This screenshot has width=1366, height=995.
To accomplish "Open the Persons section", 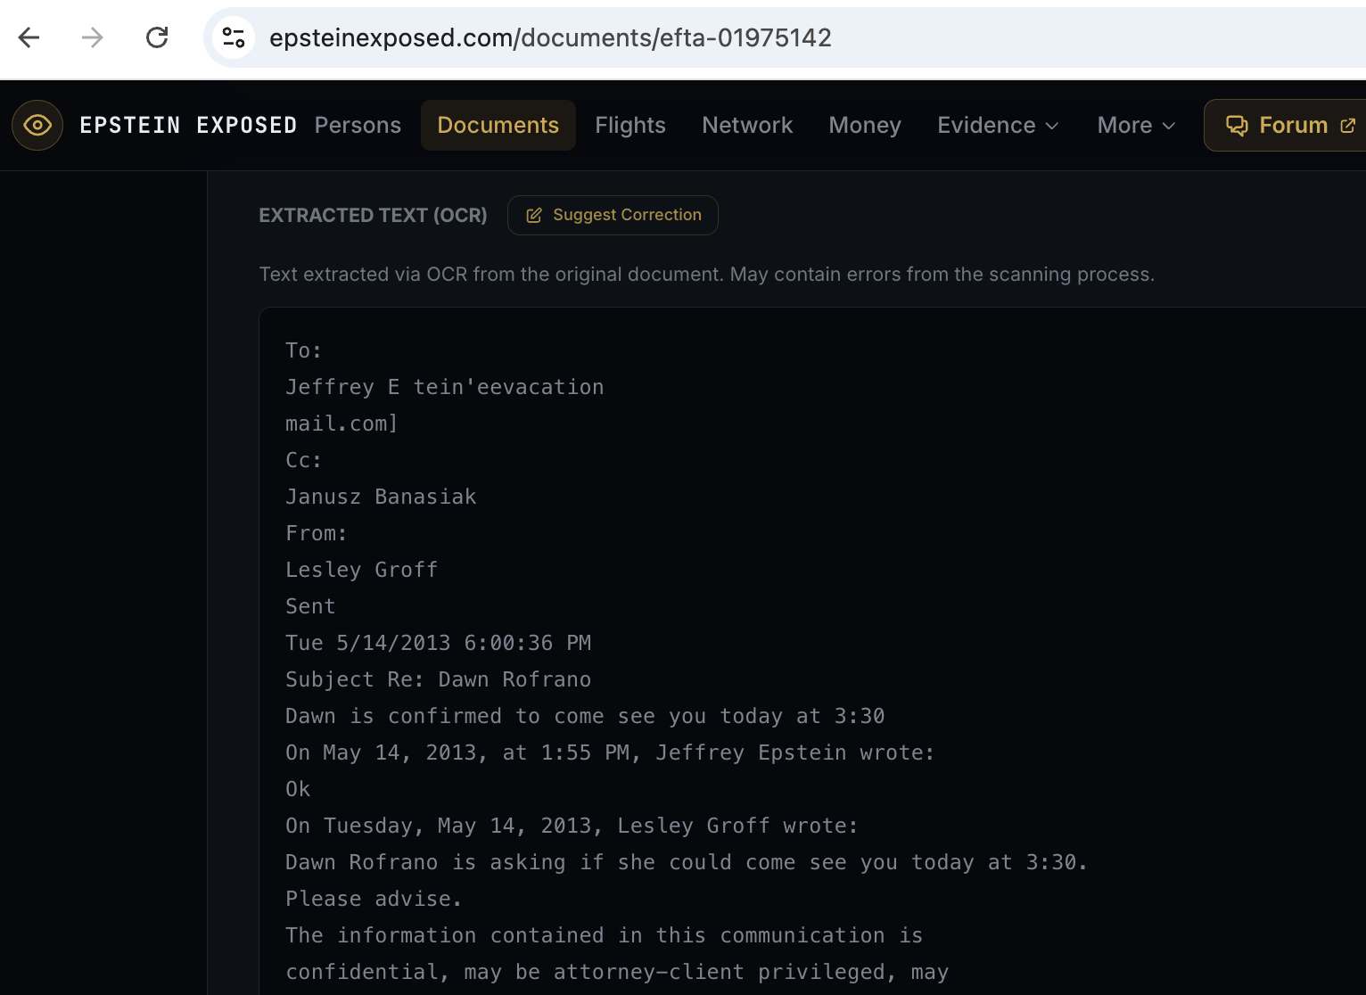I will click(358, 126).
